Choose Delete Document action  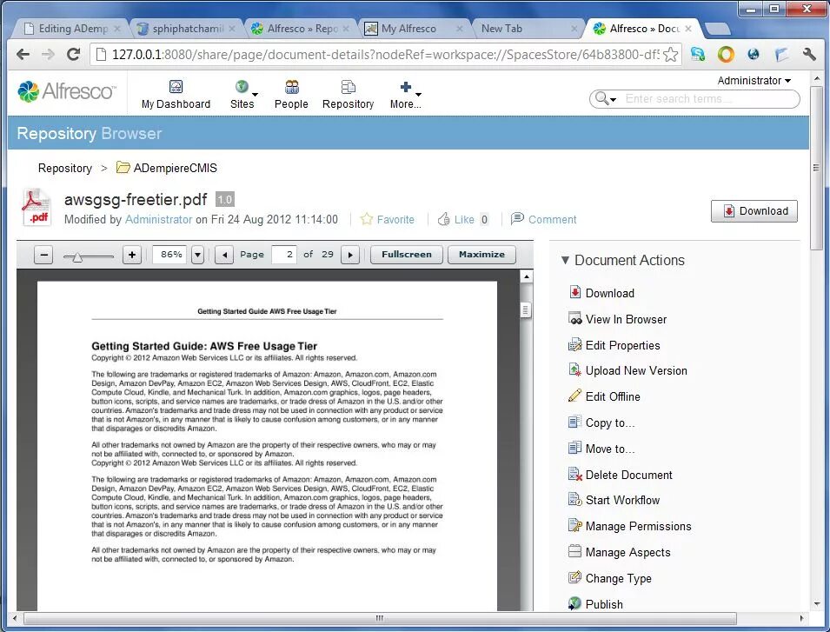coord(621,475)
